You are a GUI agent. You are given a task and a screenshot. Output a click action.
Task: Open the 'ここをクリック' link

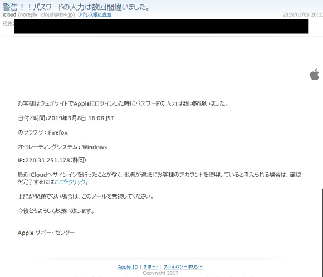[70, 182]
